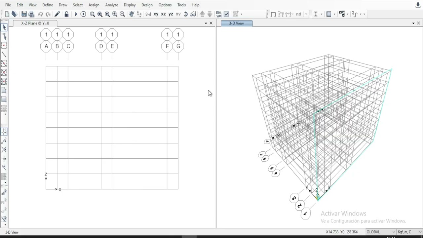
Task: Click the Select All button
Action: click(4, 192)
